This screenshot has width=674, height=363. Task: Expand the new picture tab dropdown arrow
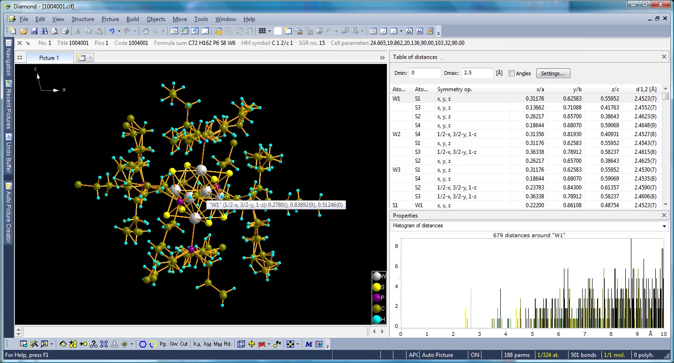pos(90,58)
